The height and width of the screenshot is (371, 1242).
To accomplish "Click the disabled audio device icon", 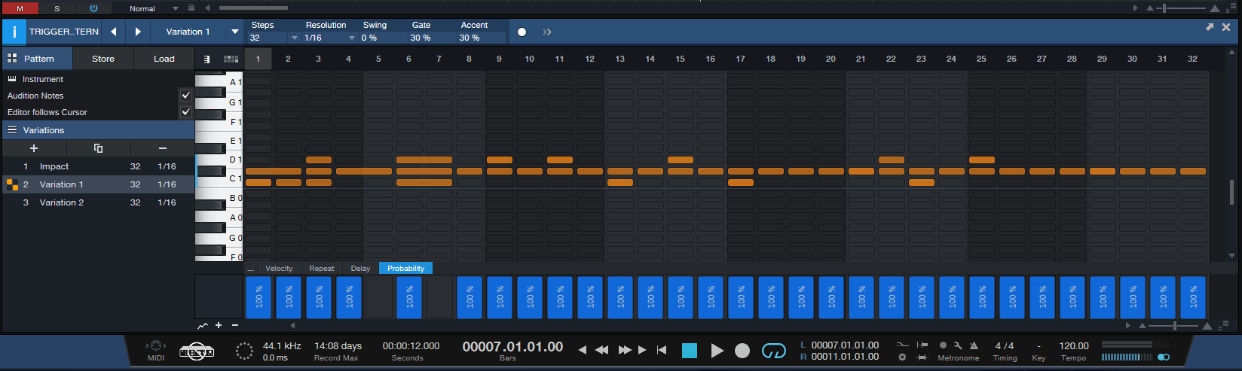I will [x=197, y=351].
